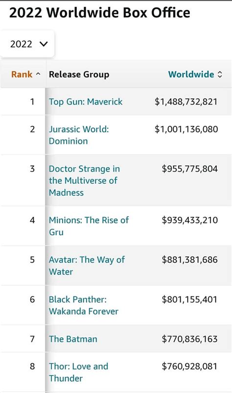Click the $1,488,732,821 gross value
Viewport: 232px width, 393px height.
[186, 102]
